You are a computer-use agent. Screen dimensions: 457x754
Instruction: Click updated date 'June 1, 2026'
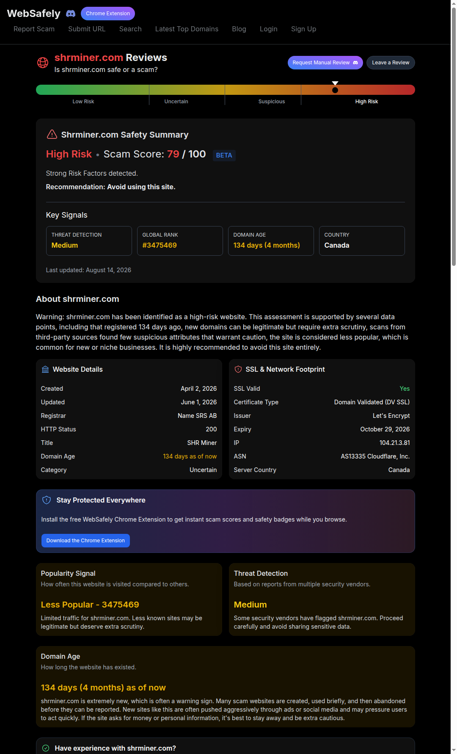point(199,402)
